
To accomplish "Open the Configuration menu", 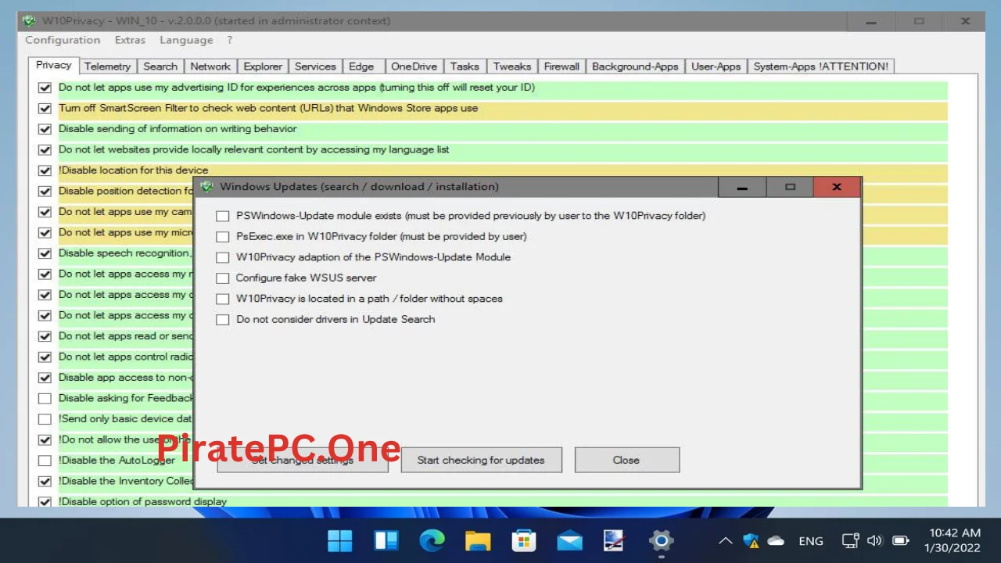I will click(63, 40).
